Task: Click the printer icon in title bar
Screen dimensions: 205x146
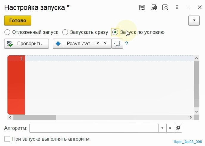Action: click(x=154, y=7)
